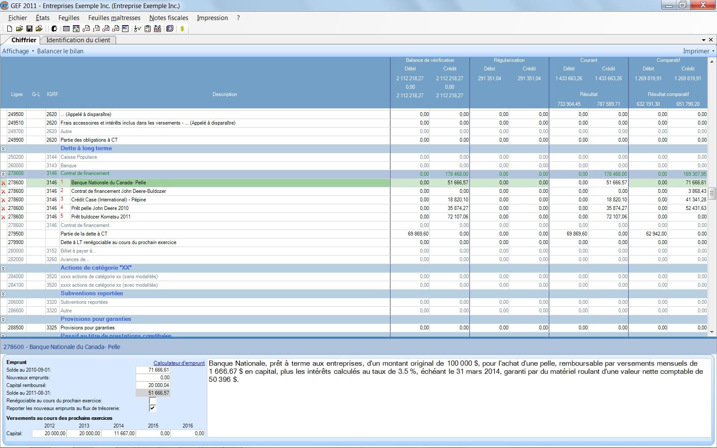Collapse the Dette à long terme section

coord(3,148)
